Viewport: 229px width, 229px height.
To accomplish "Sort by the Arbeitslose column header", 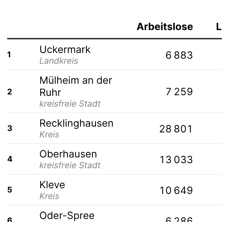I will tap(165, 27).
